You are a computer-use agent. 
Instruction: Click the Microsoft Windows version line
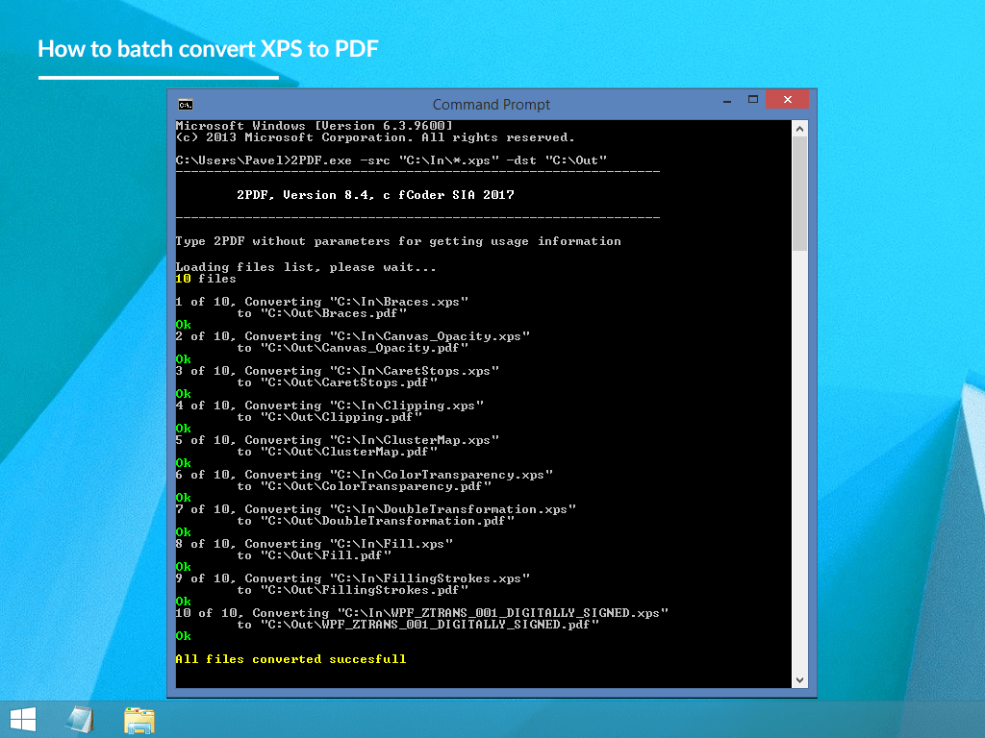click(315, 126)
